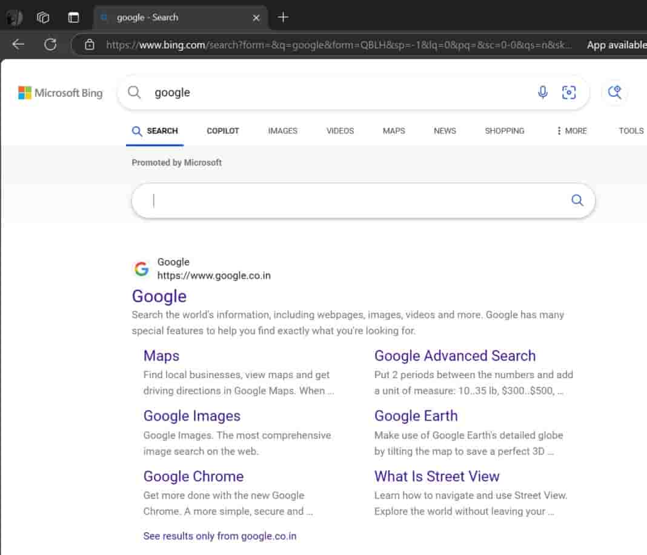The width and height of the screenshot is (647, 555).
Task: Open new tab with plus icon
Action: pos(283,18)
